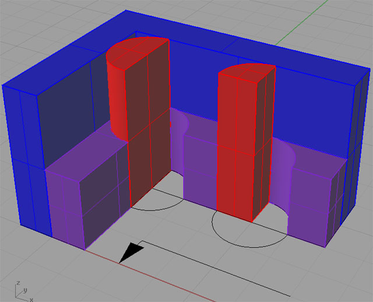This screenshot has width=373, height=302.
Task: Click the green Y-axis grid line
Action: point(302,23)
